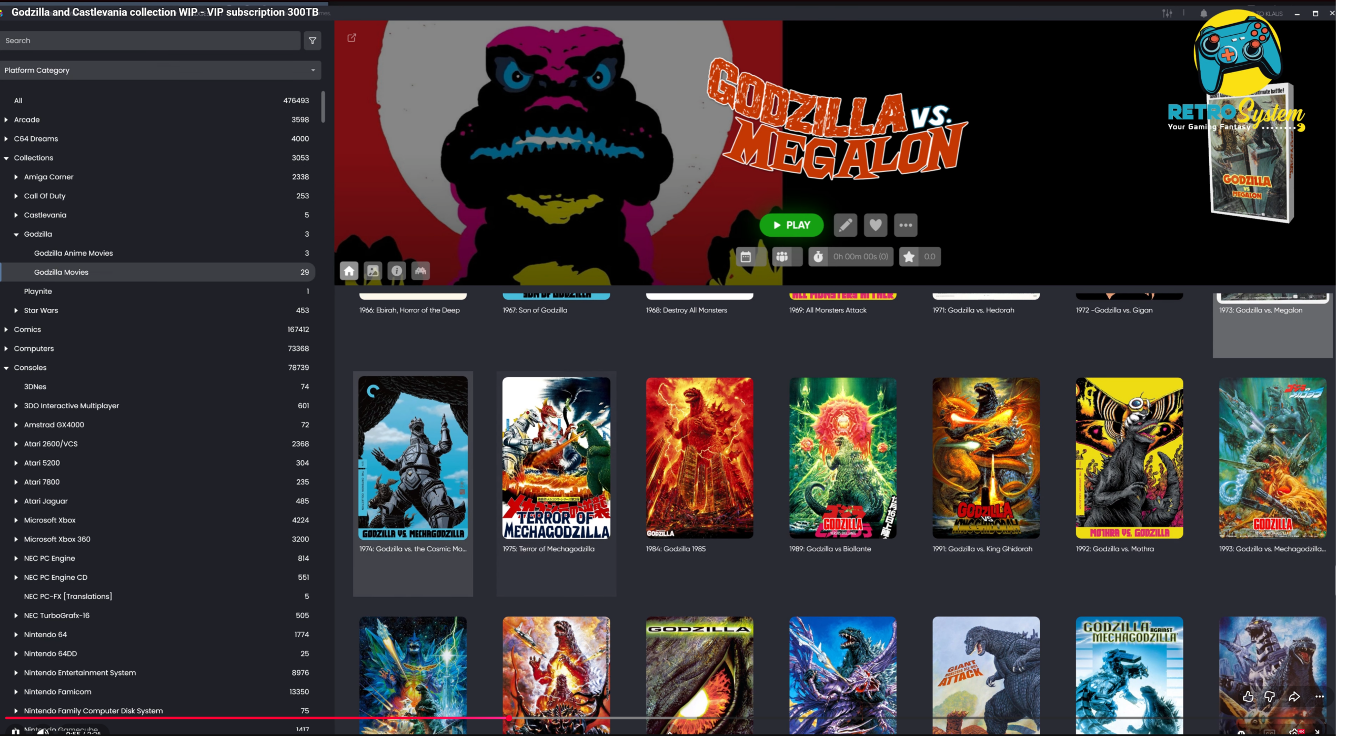This screenshot has height=736, width=1347.
Task: Open the three-dots more options button
Action: pos(905,225)
